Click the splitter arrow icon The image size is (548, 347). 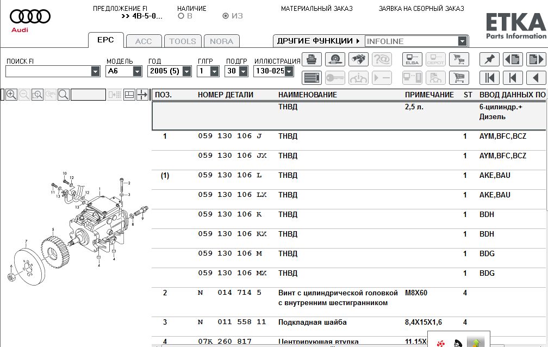[x=142, y=95]
